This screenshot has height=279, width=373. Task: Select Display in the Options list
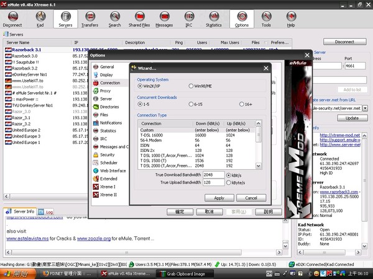click(x=106, y=75)
